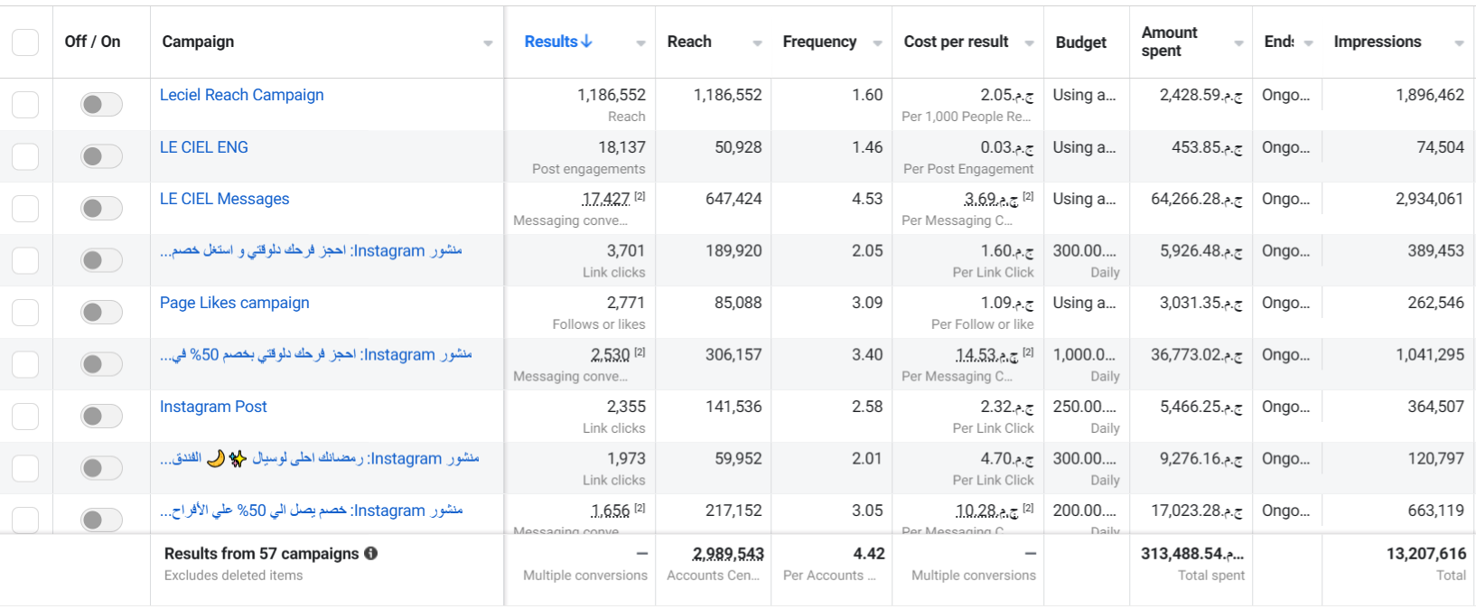Click the Budget column header
Image resolution: width=1476 pixels, height=609 pixels.
(x=1080, y=42)
